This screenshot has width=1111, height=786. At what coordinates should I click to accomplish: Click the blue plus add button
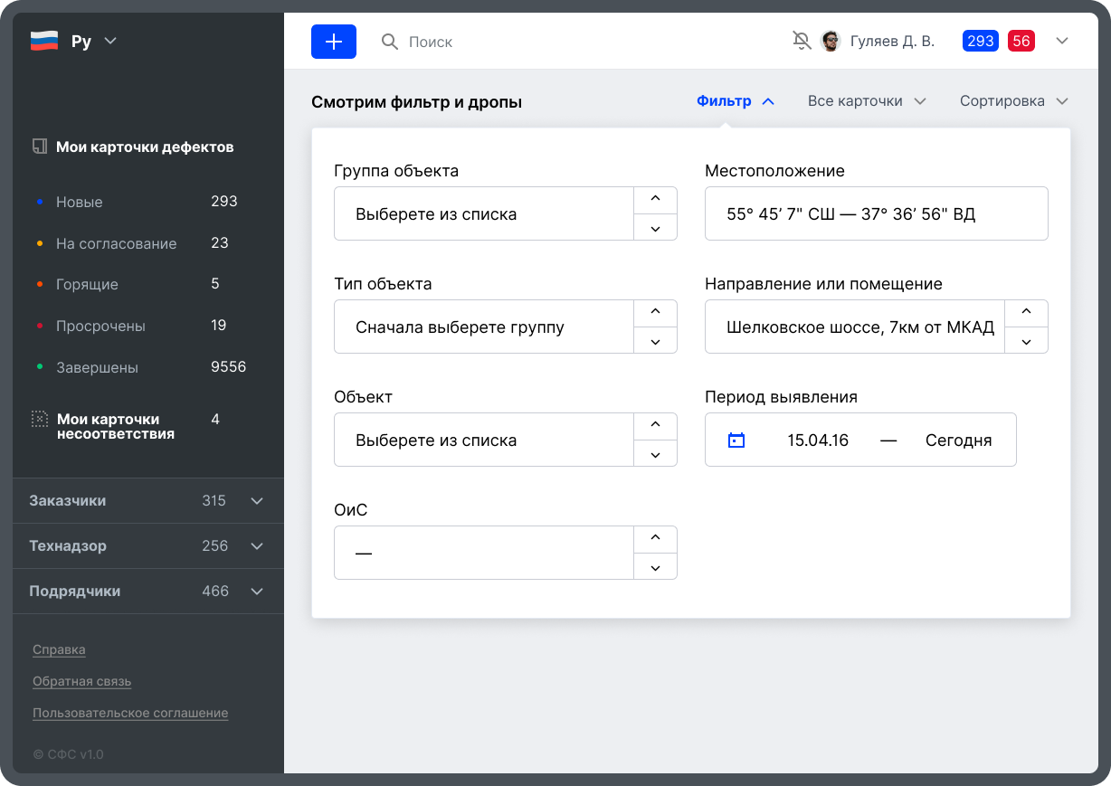pyautogui.click(x=334, y=42)
